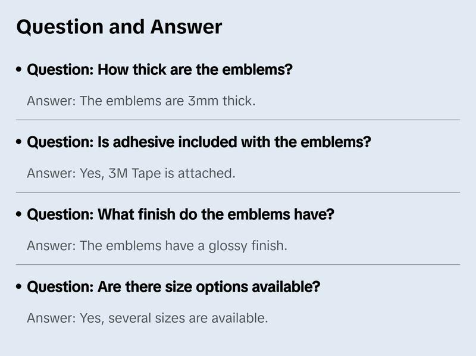Select the bullet beside the finish question

(20, 215)
